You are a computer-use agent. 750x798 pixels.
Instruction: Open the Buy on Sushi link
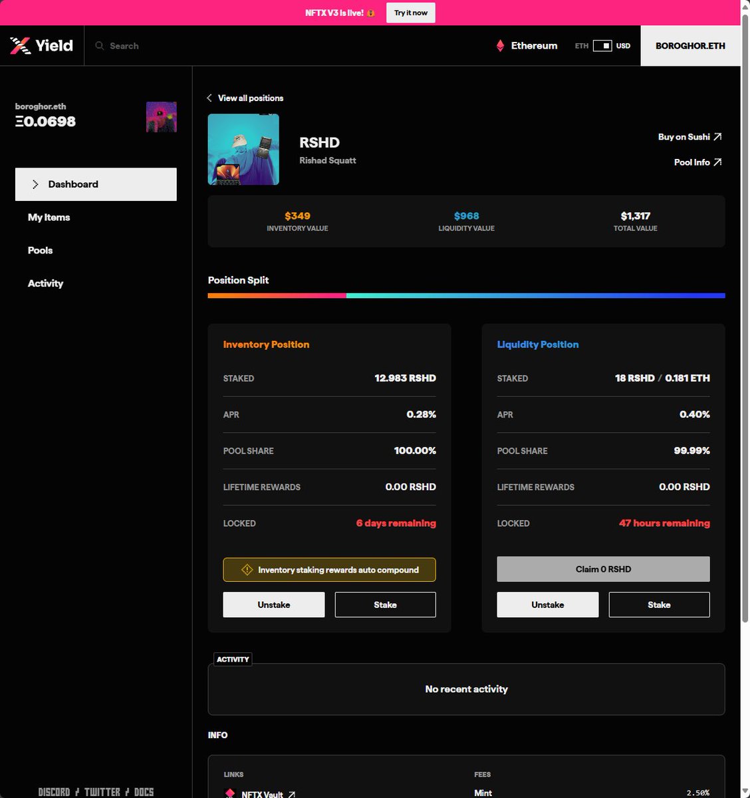689,137
